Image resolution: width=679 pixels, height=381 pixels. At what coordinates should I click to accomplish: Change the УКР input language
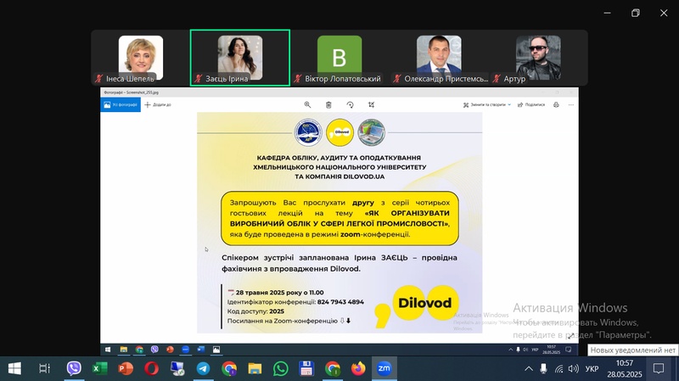click(x=592, y=369)
